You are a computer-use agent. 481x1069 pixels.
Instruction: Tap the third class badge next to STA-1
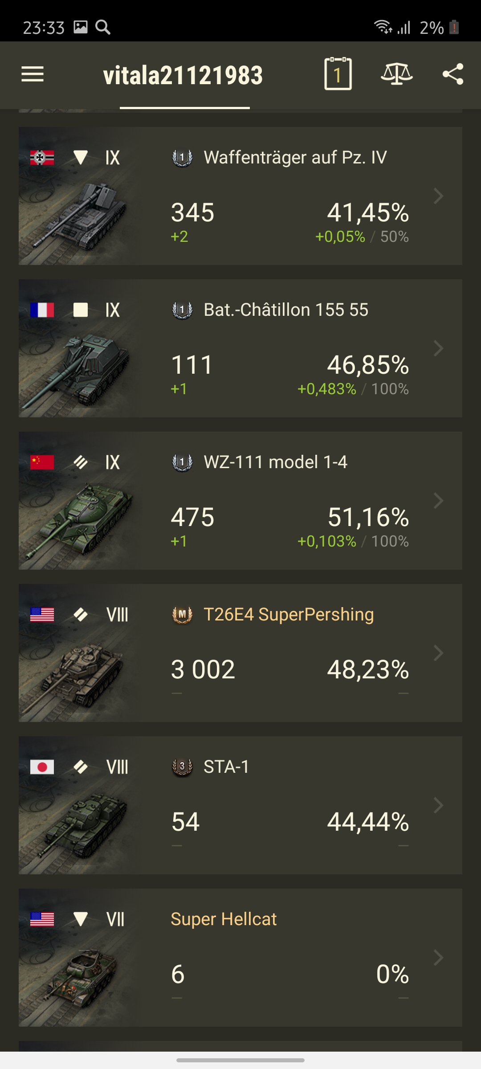click(182, 767)
